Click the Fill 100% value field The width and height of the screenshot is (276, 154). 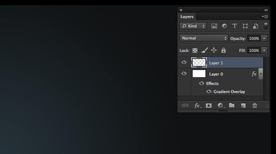point(254,51)
